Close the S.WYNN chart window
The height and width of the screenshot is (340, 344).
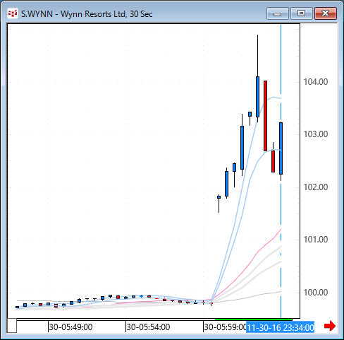(326, 13)
